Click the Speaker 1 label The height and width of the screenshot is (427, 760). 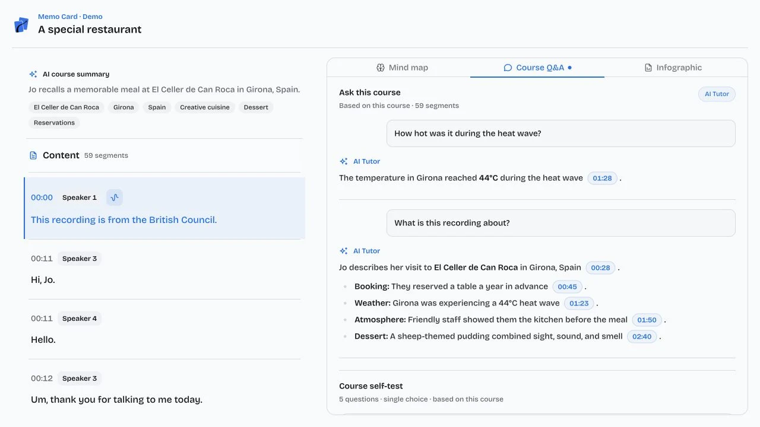point(80,197)
